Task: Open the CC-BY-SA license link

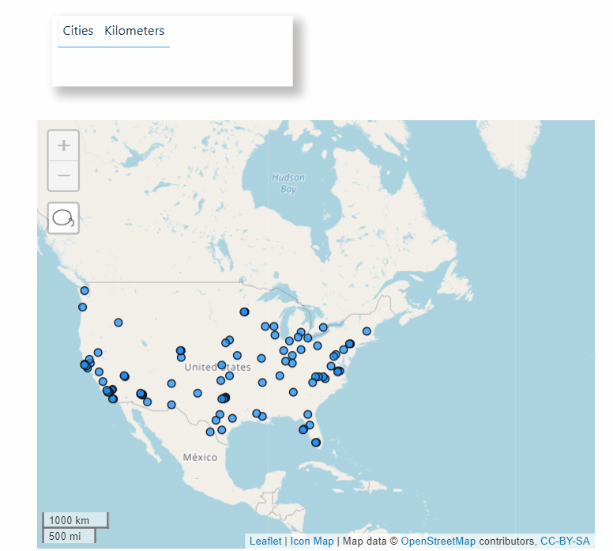Action: tap(565, 542)
